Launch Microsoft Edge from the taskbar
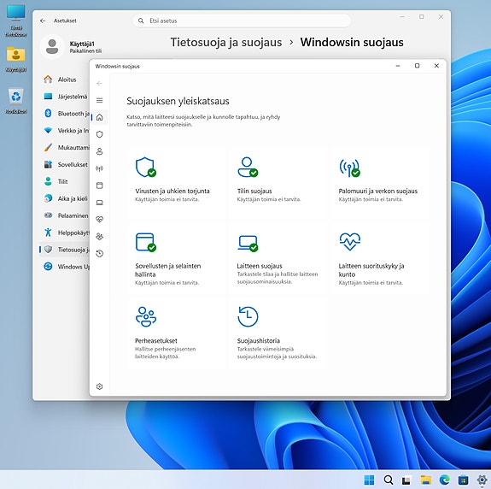 [x=445, y=480]
